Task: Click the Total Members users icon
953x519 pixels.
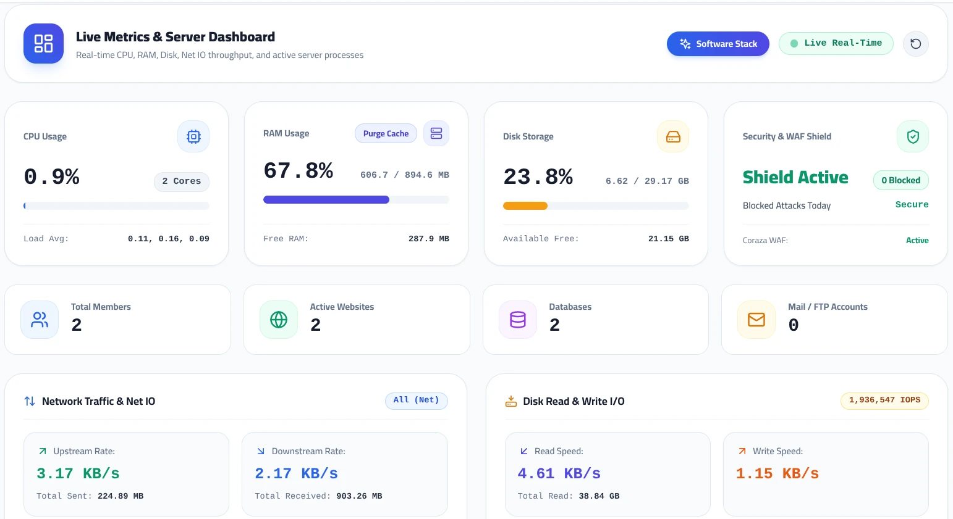Action: [40, 320]
